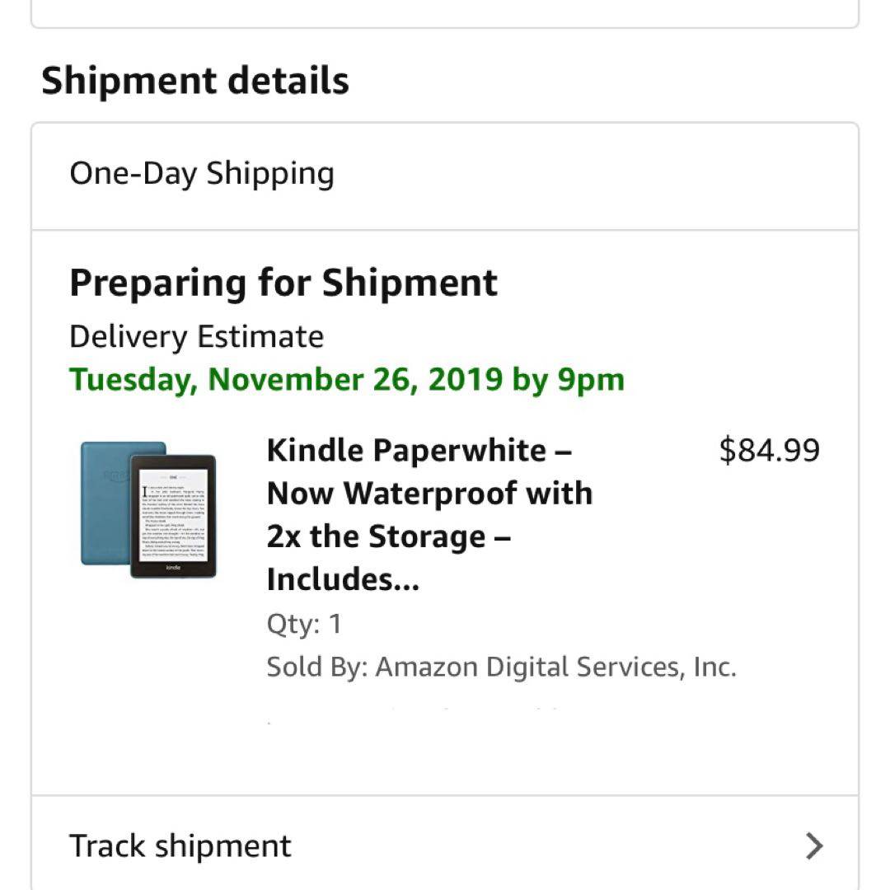Click the Delivery Estimate label
The image size is (890, 890).
[x=196, y=337]
